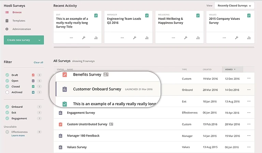Toggle the Engagement type filter
Viewport: 262px width, 153px height.
click(7, 118)
